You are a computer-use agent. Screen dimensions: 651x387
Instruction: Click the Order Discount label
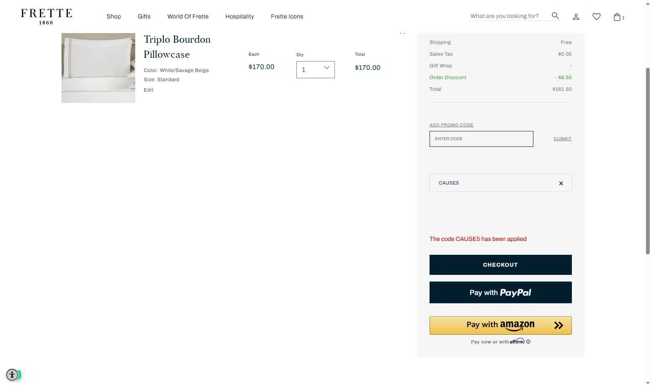click(448, 77)
